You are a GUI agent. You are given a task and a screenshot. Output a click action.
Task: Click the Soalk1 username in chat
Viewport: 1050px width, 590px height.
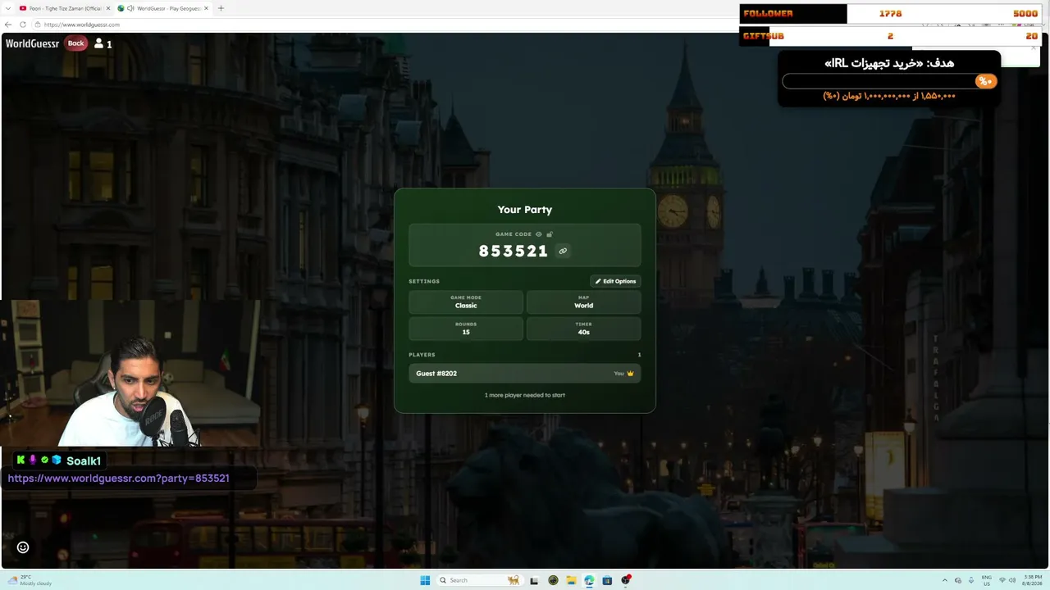click(84, 461)
